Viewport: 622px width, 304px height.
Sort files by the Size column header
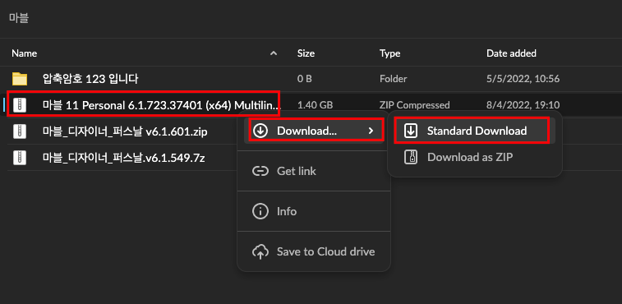click(306, 53)
